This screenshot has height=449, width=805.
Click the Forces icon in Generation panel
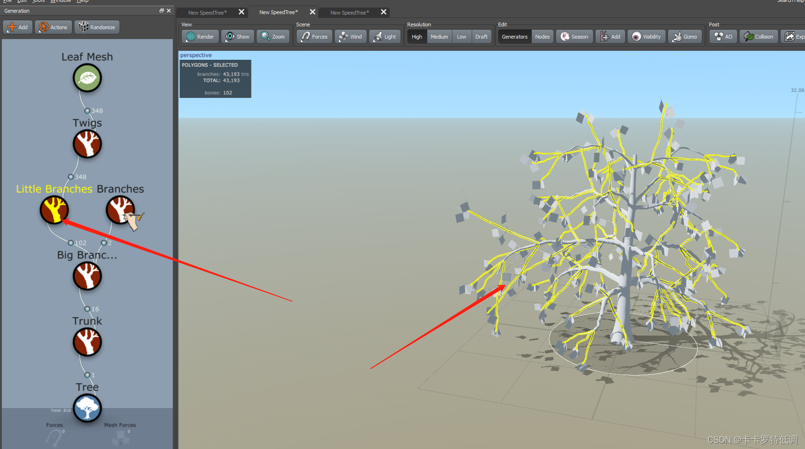point(54,439)
